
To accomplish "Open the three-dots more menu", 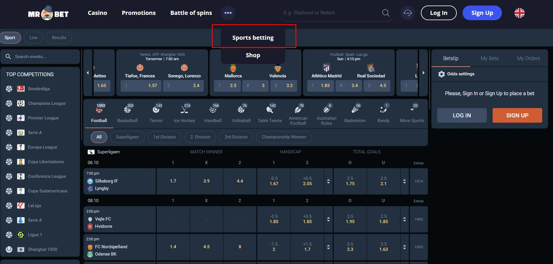I will click(x=228, y=13).
